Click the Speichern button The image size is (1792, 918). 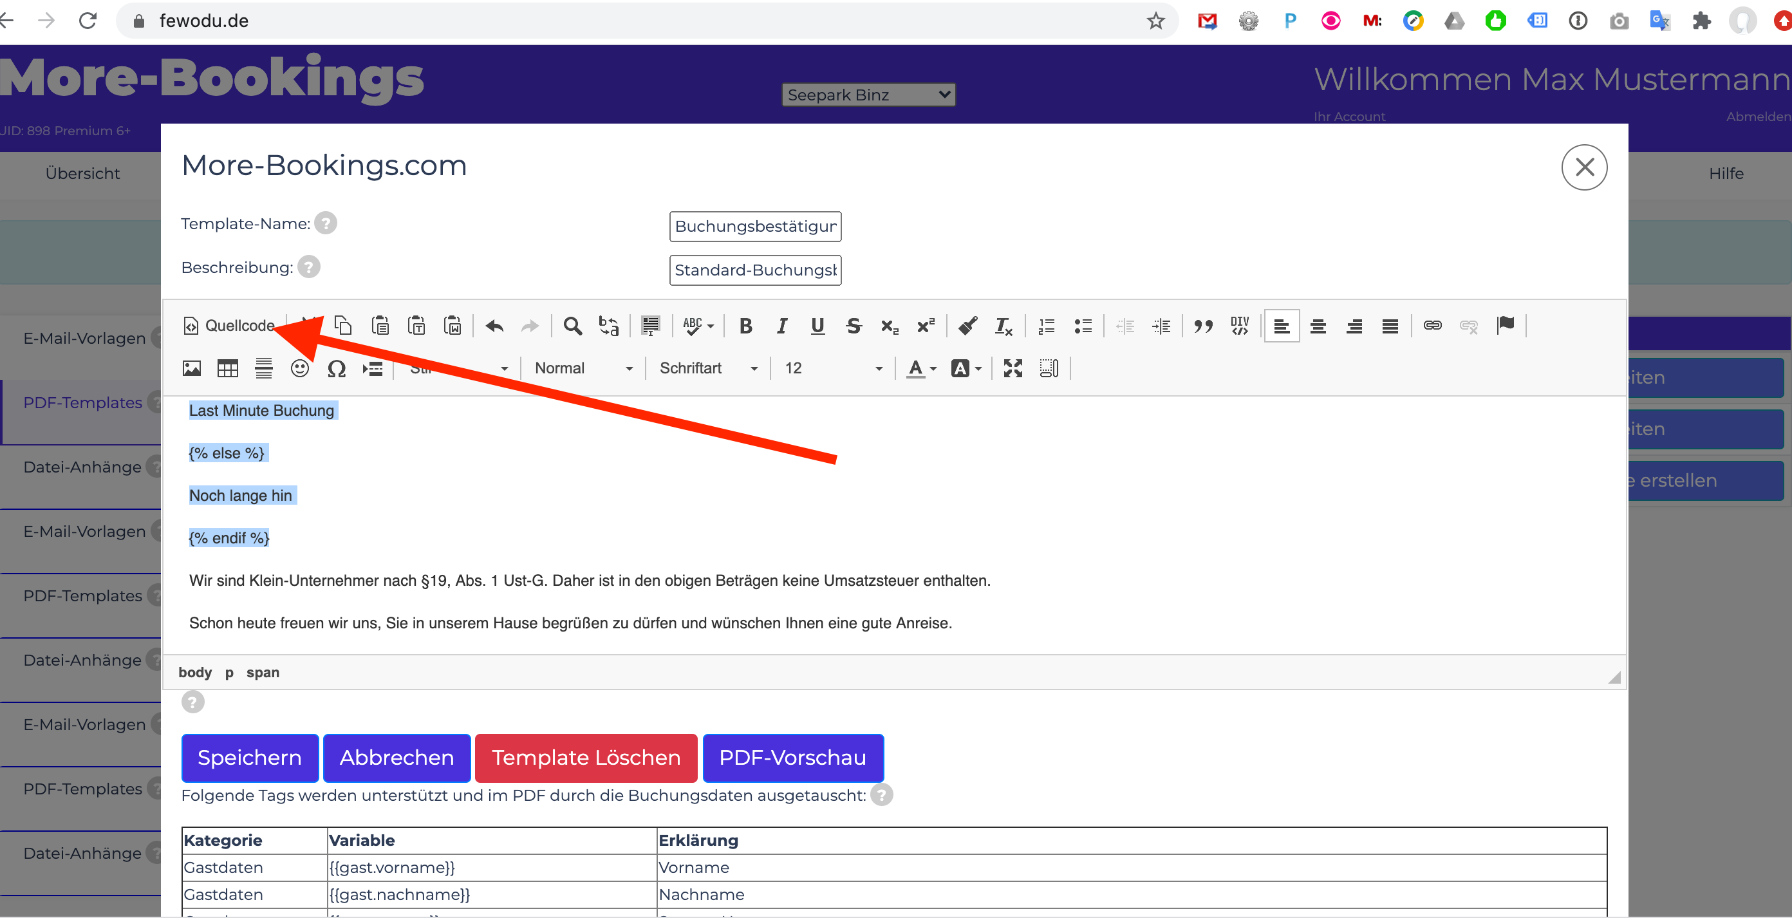(250, 757)
